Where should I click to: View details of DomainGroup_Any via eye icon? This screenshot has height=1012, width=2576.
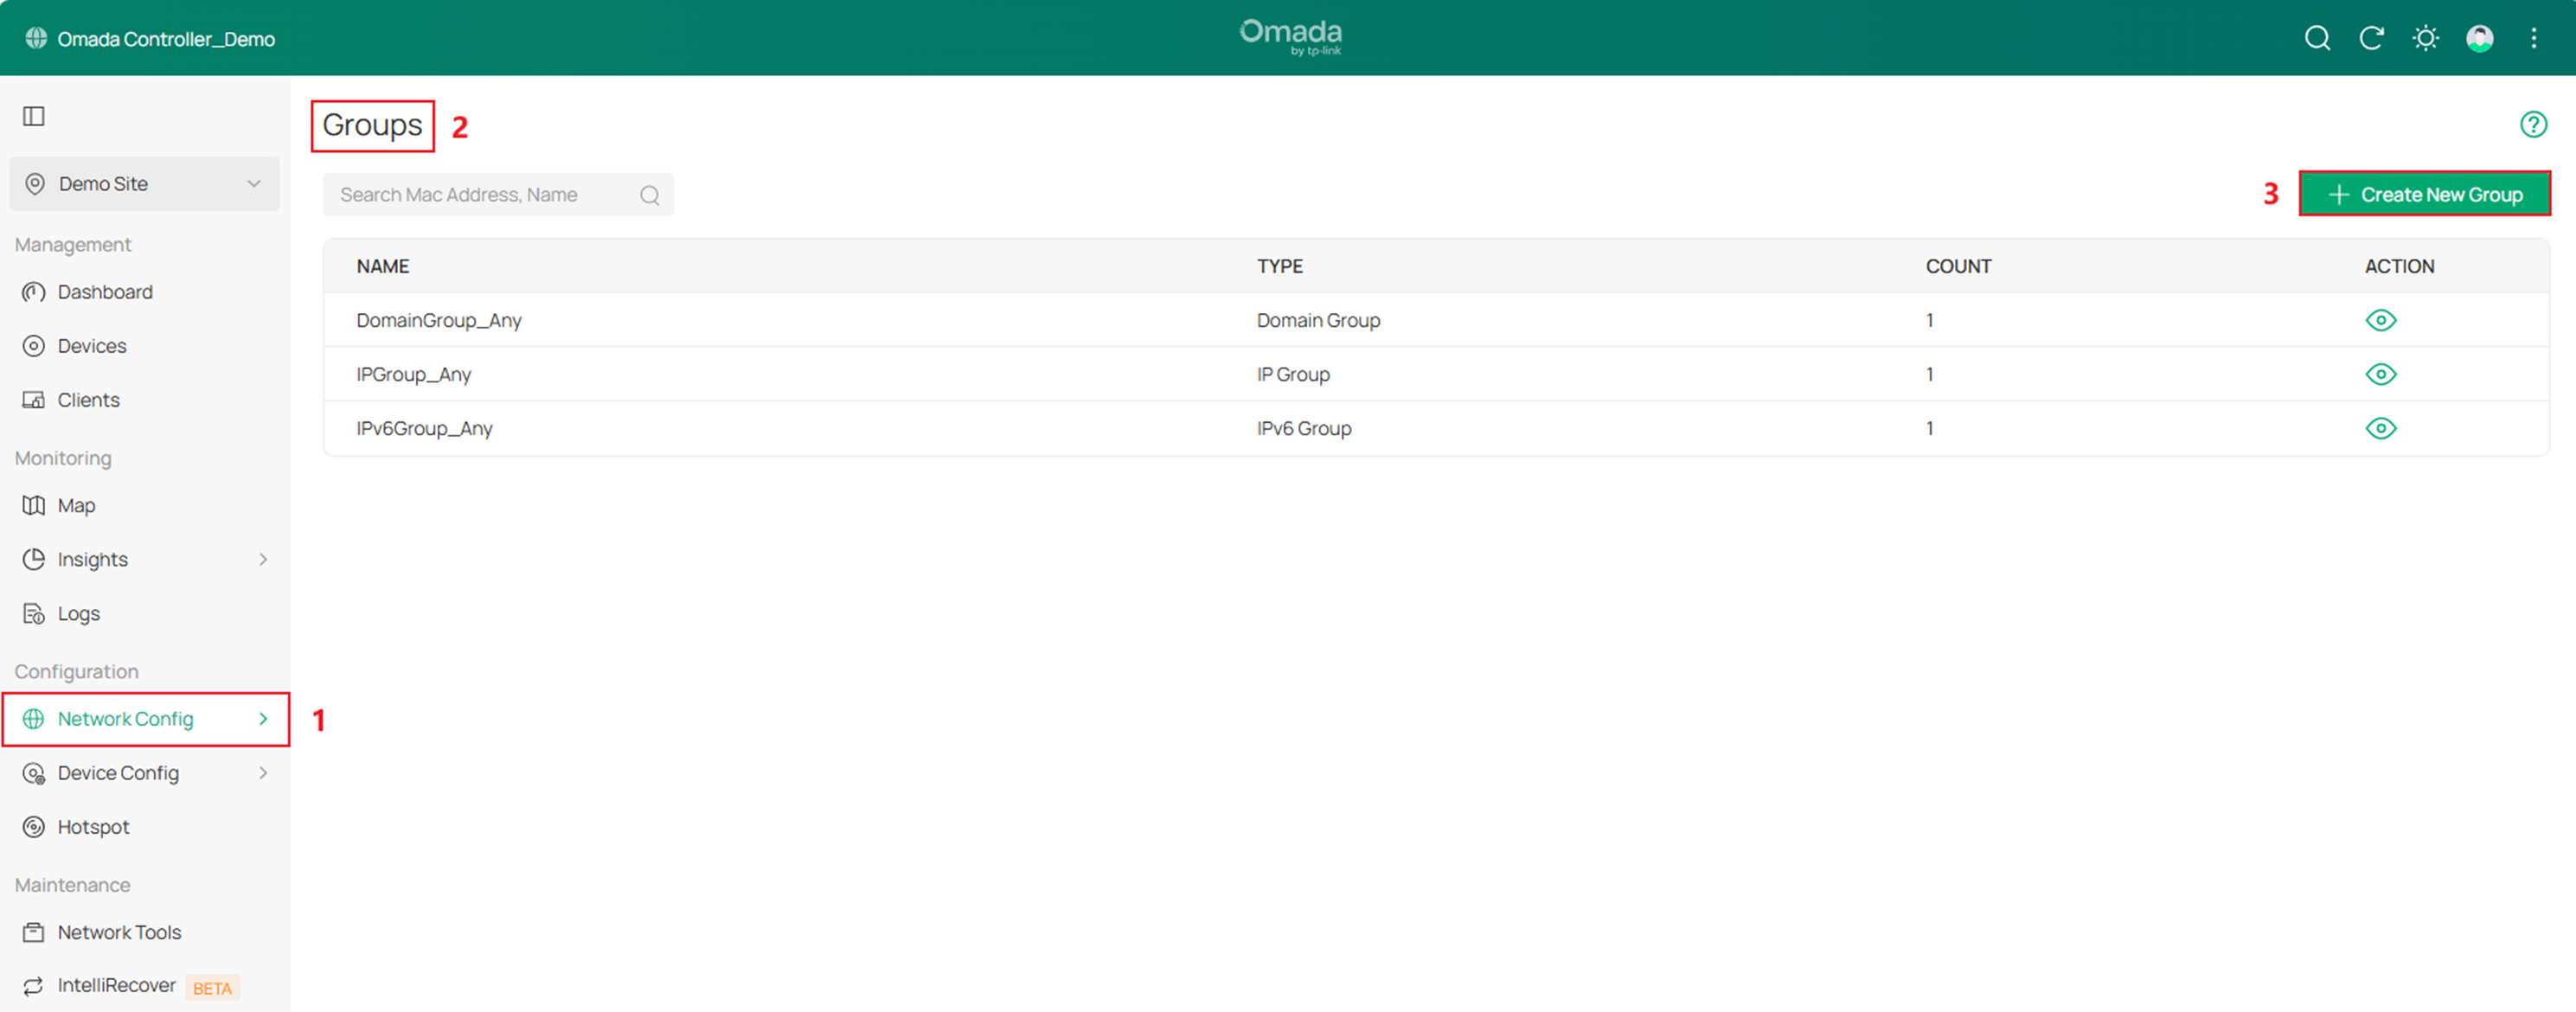tap(2382, 320)
